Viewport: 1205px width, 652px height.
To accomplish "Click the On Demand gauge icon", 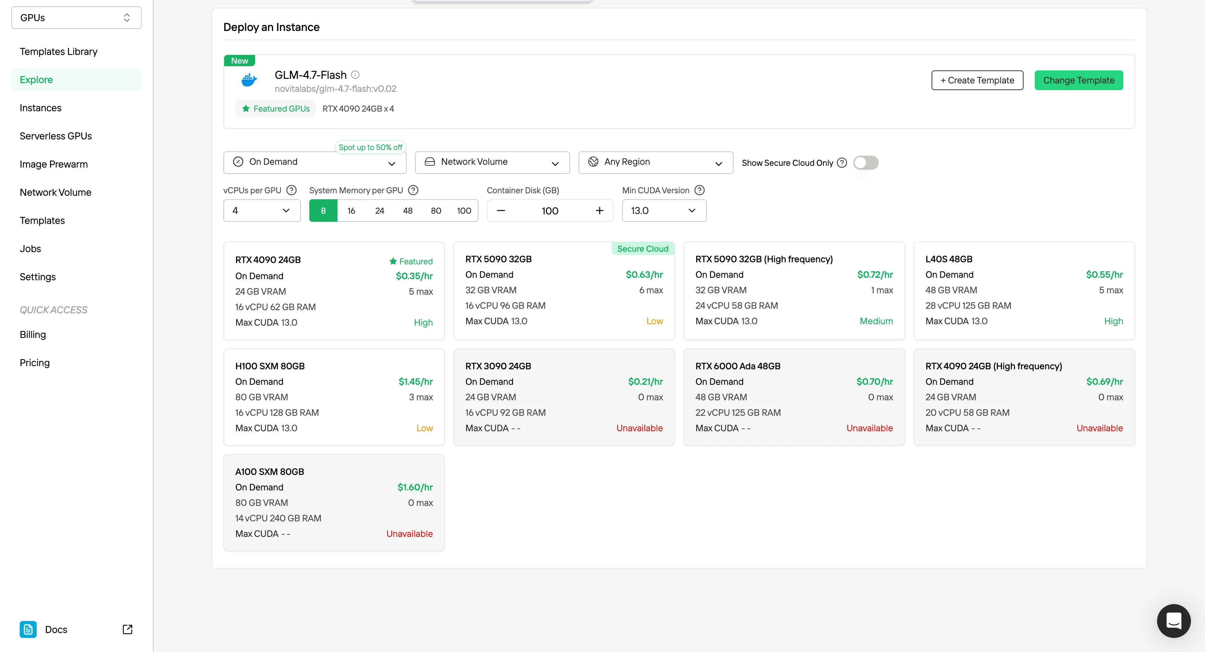I will pyautogui.click(x=238, y=162).
